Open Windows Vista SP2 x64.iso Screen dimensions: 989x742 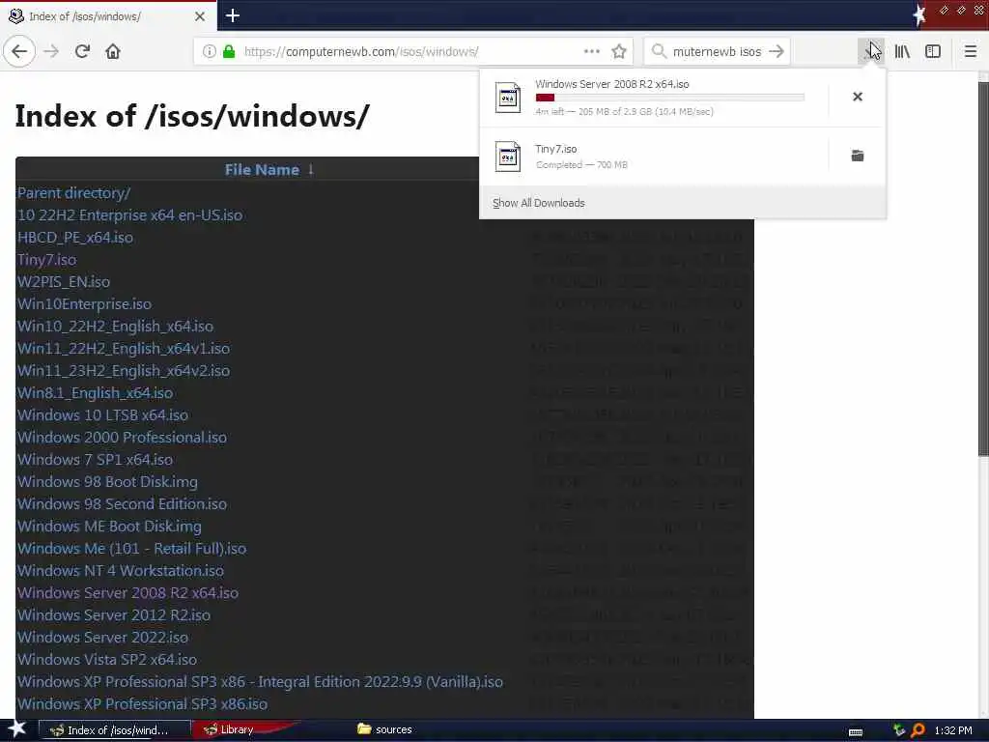[x=107, y=659]
